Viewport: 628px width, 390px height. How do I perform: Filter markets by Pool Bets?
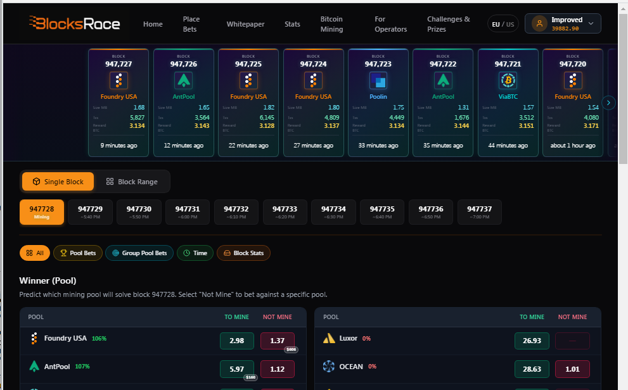tap(78, 253)
